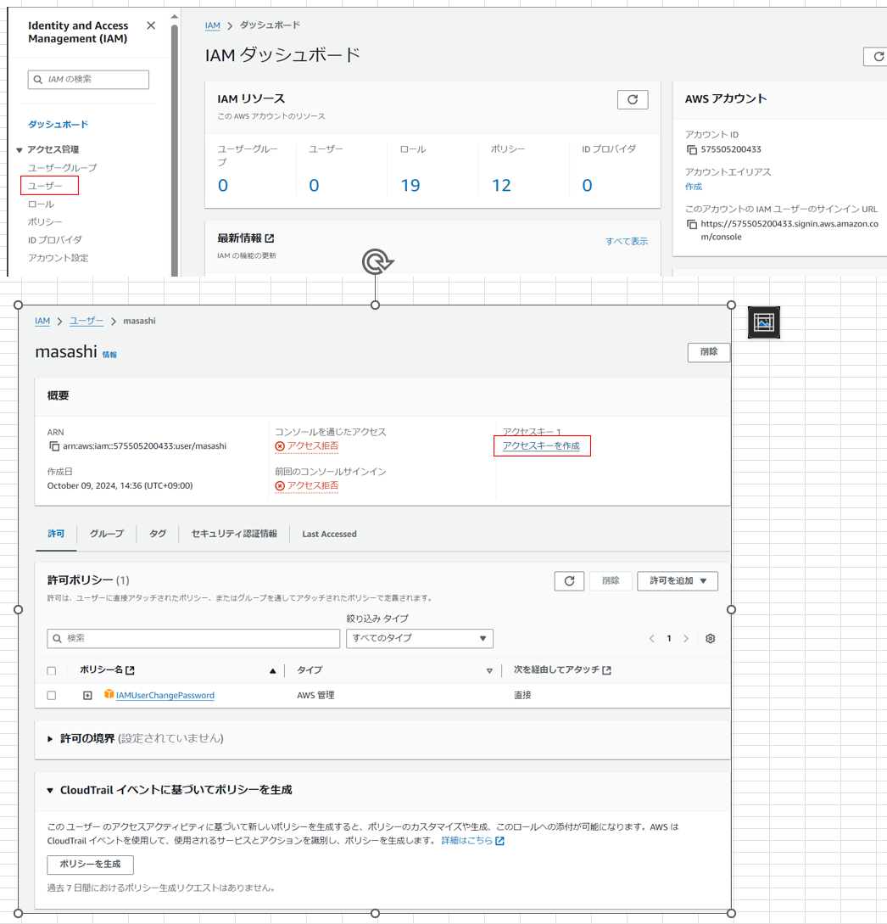Open ダッシュボード in the sidebar
The width and height of the screenshot is (887, 924).
pos(58,125)
